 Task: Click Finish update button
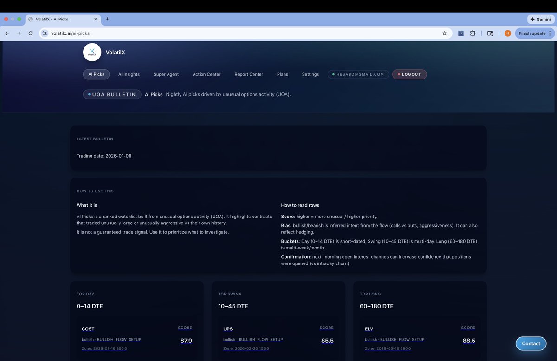(535, 33)
